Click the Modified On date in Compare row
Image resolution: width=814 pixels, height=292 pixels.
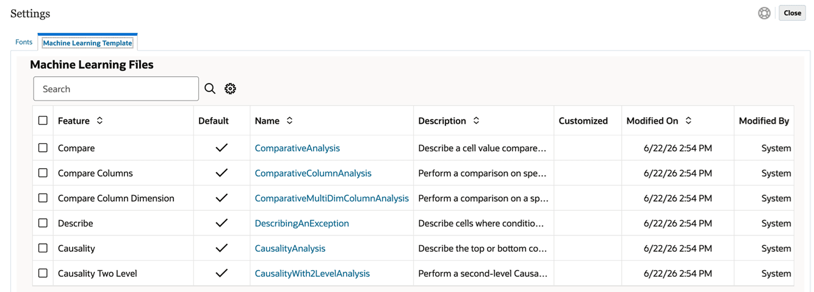[x=678, y=148]
